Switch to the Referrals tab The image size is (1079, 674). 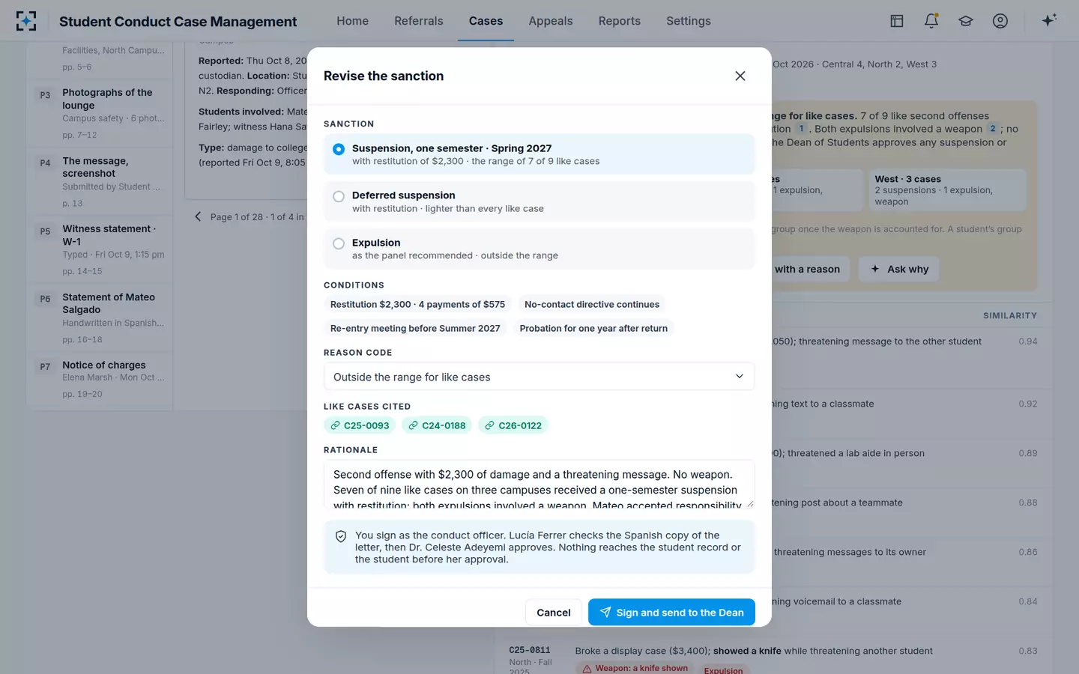pos(419,21)
